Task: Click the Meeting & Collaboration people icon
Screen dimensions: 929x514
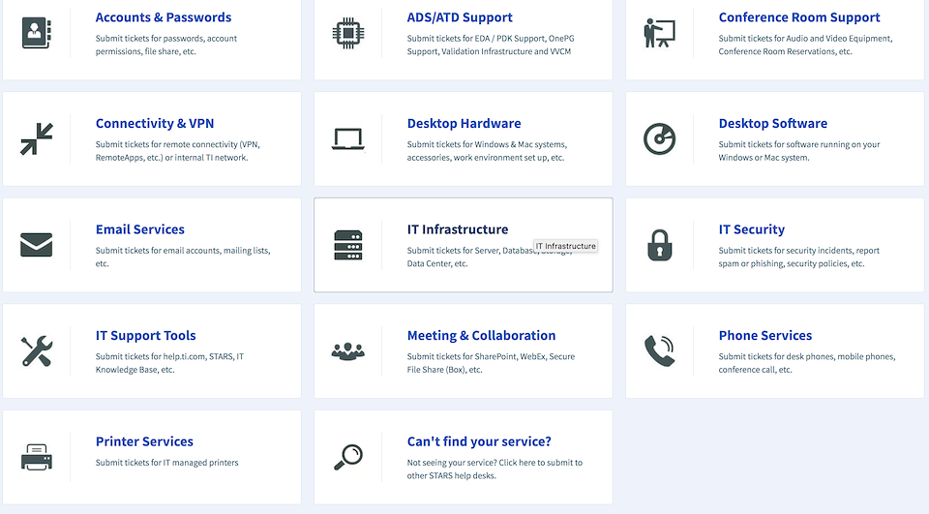Action: (x=347, y=350)
